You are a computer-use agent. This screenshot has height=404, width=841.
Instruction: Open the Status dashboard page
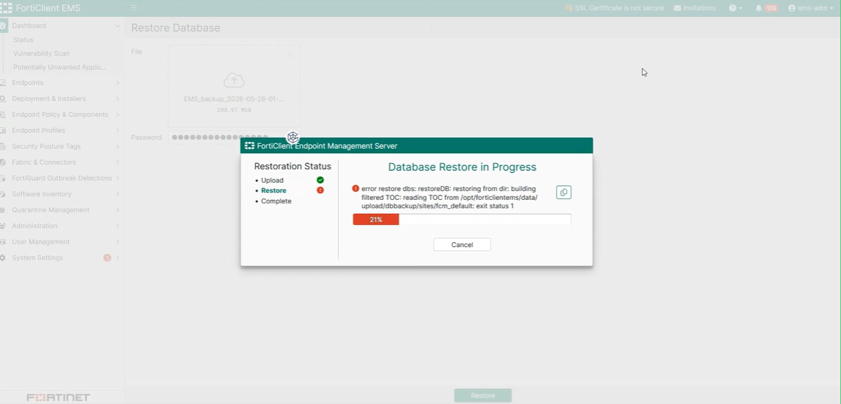click(x=24, y=39)
